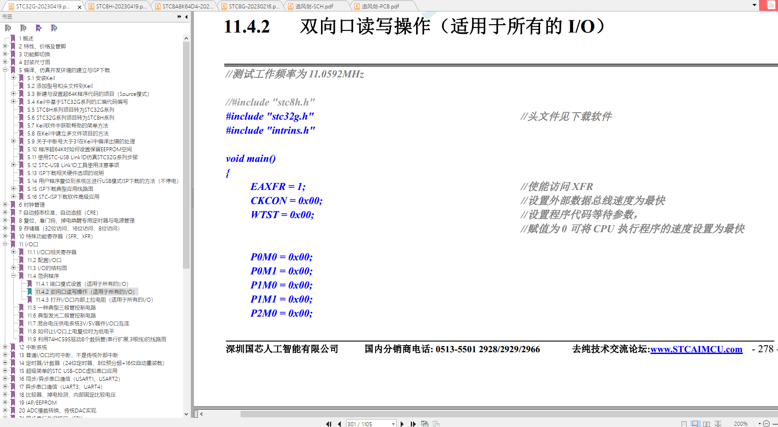778x427 pixels.
Task: Collapse the bookmarks panel with left triangle
Action: (x=186, y=17)
